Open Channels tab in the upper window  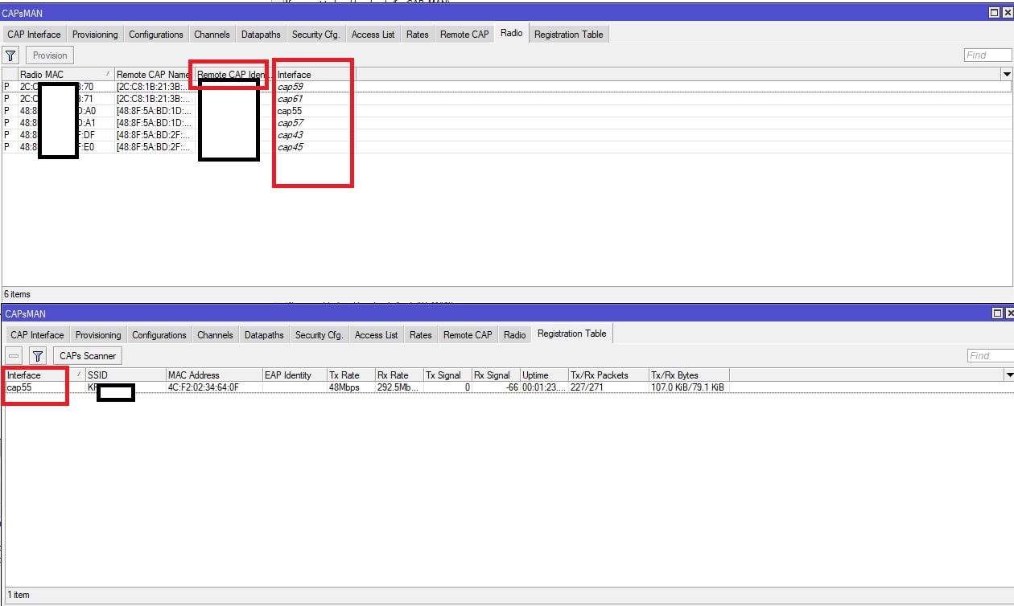[212, 35]
